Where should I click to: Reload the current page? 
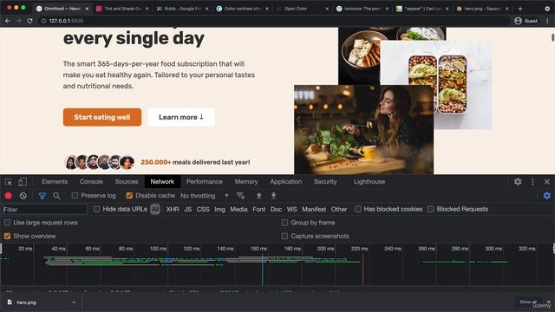30,21
